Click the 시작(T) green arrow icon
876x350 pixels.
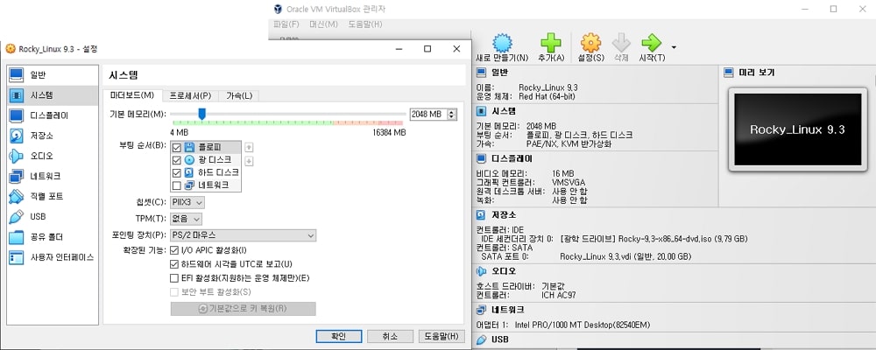click(652, 47)
